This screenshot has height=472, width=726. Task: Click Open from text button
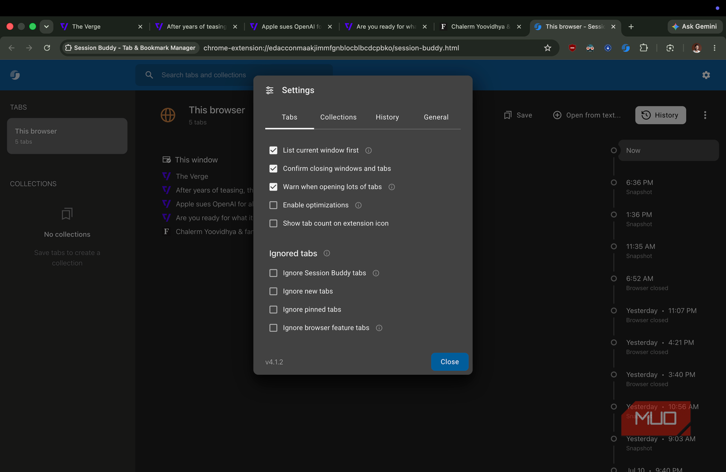587,115
